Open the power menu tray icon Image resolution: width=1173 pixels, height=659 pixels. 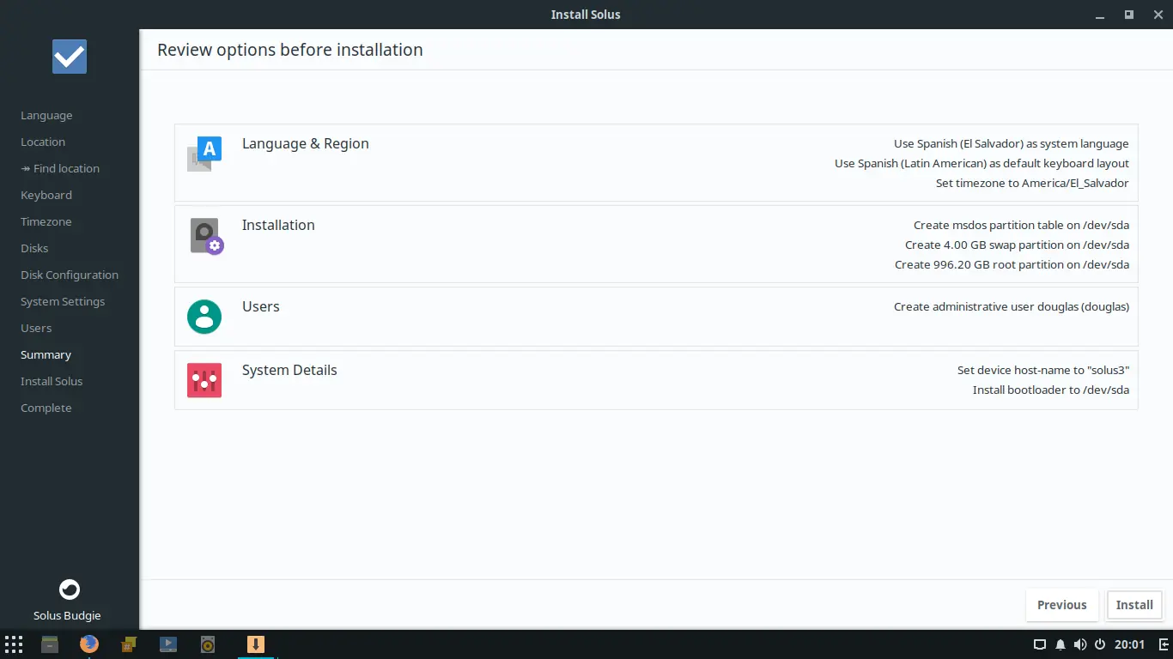pos(1099,644)
